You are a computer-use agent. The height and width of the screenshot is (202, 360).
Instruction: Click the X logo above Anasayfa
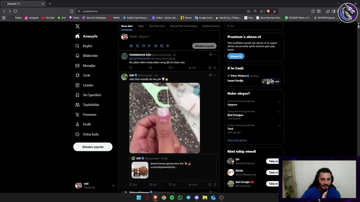pyautogui.click(x=77, y=26)
